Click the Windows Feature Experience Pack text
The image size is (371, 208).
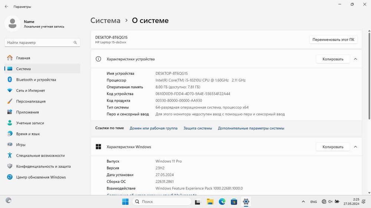point(199,188)
